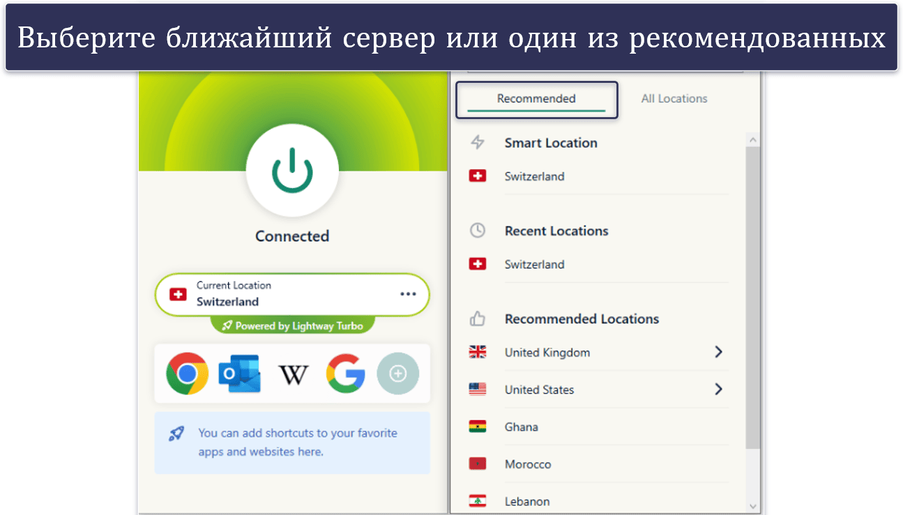
Task: Switch to the Recommended tab
Action: (536, 99)
